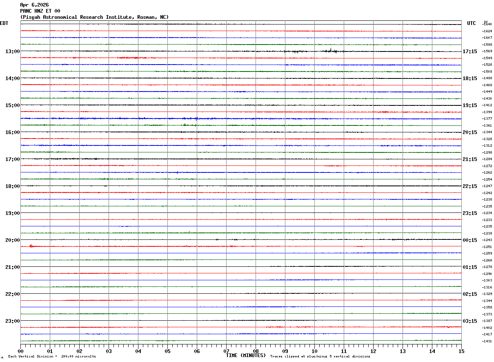Click the "EDT" timezone label

4,23
